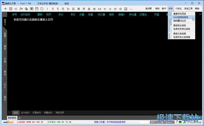Open the more tools ellipsis
The image size is (204, 126).
coord(131,9)
